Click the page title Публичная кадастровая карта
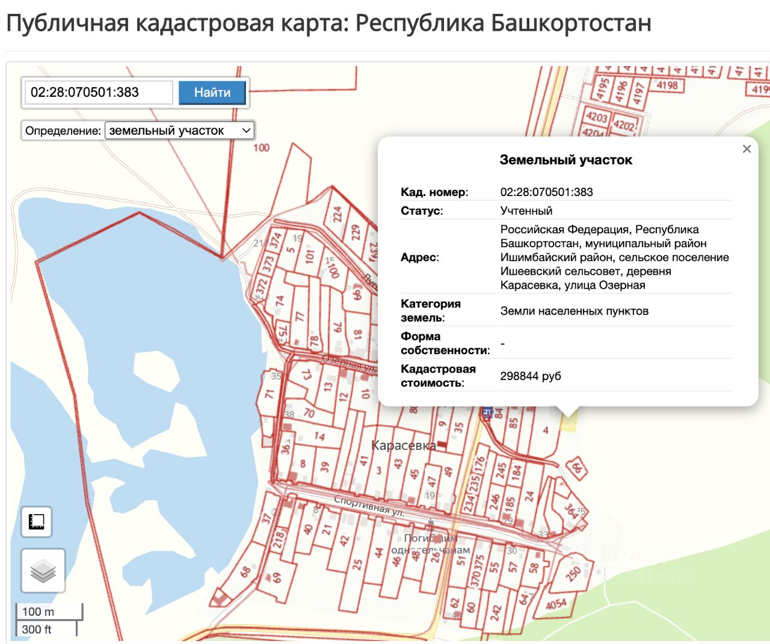This screenshot has height=644, width=770. coord(328,23)
